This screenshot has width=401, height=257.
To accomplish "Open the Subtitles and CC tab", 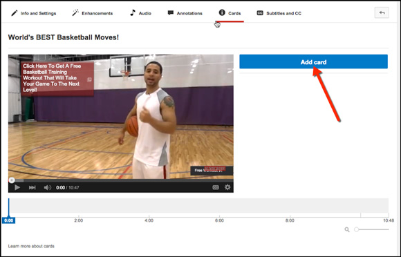I will (x=279, y=13).
